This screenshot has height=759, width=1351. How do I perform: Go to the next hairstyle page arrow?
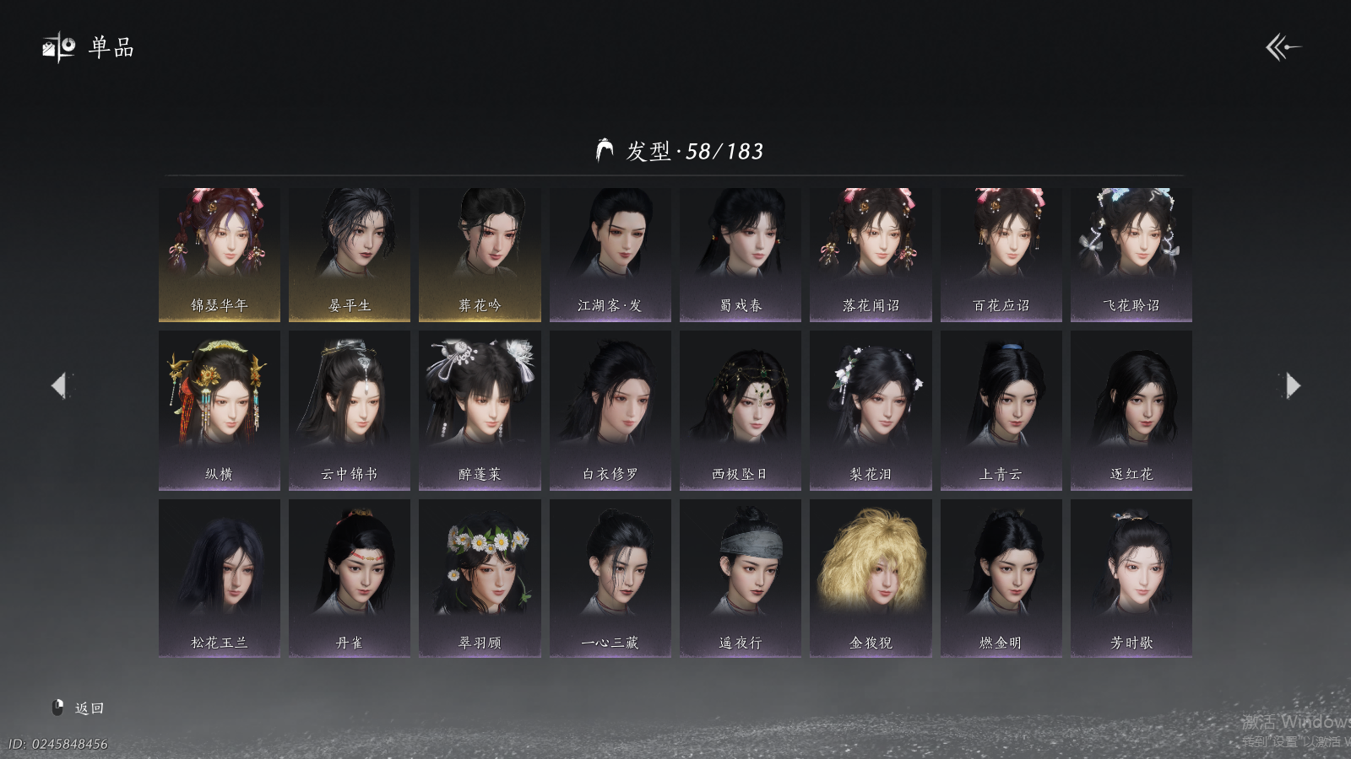pyautogui.click(x=1292, y=385)
